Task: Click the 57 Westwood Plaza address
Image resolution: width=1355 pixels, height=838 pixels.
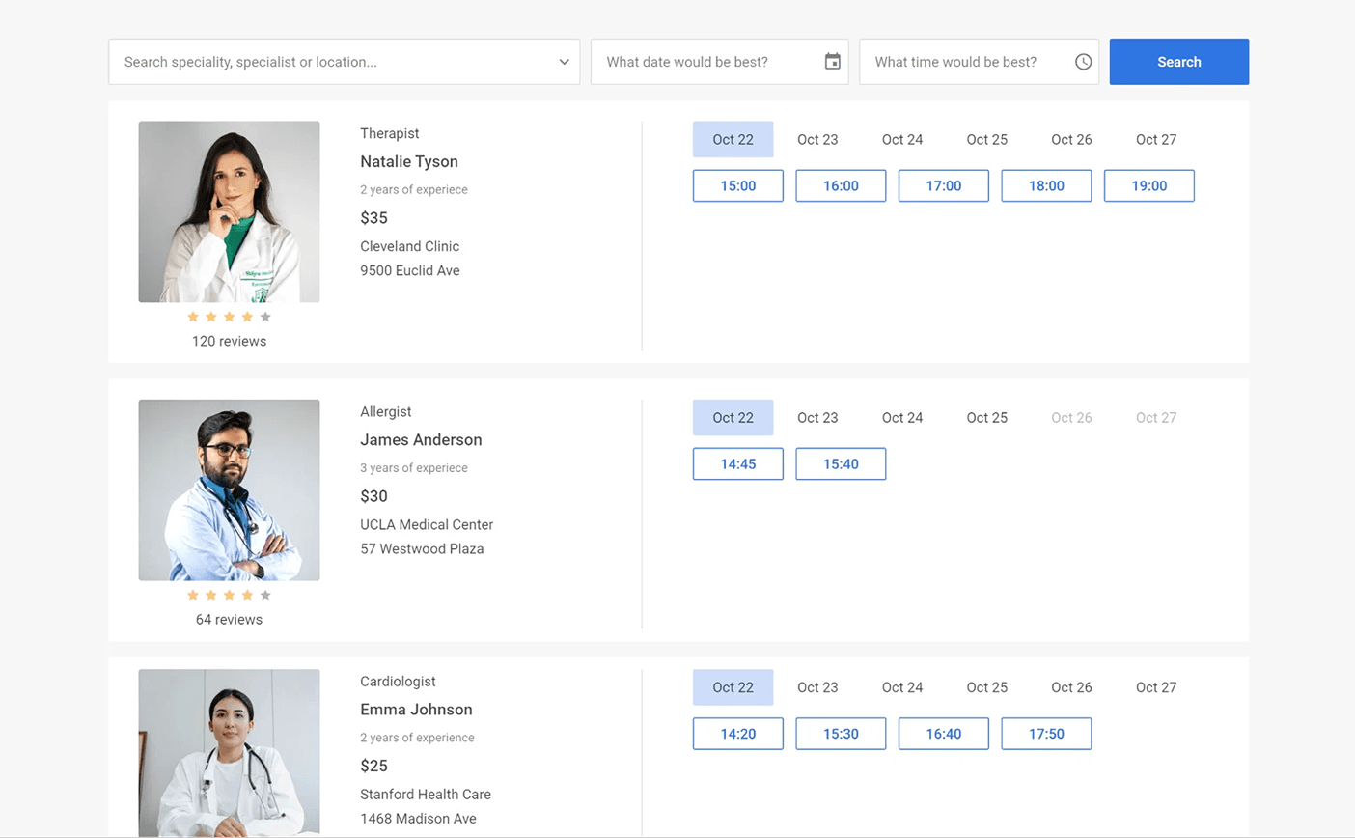Action: click(422, 548)
